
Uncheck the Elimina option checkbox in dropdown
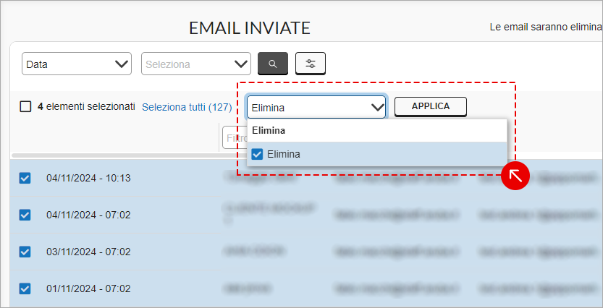pyautogui.click(x=257, y=155)
